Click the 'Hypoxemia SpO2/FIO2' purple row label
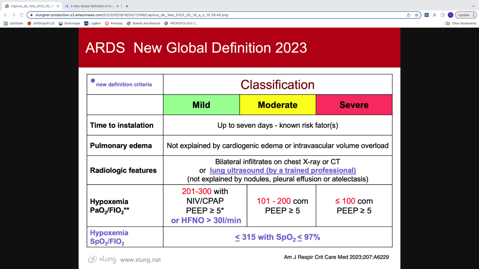479x269 pixels. point(109,237)
